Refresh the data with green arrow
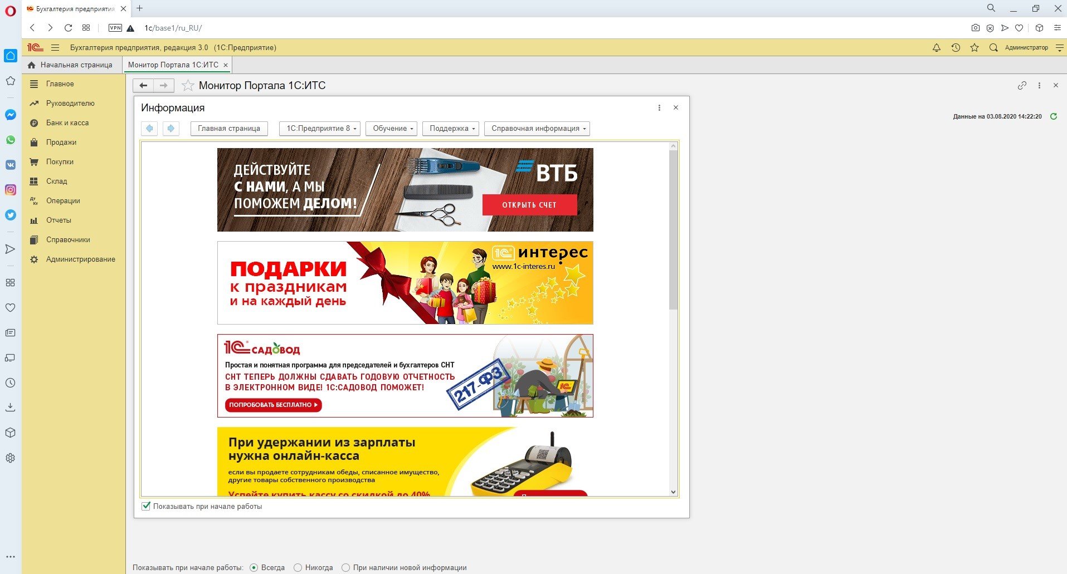This screenshot has height=574, width=1067. pos(1054,116)
